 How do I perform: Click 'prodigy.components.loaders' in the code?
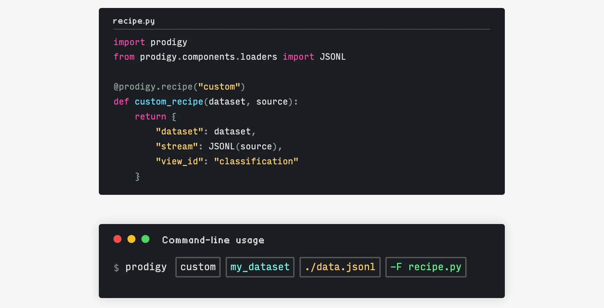[209, 57]
